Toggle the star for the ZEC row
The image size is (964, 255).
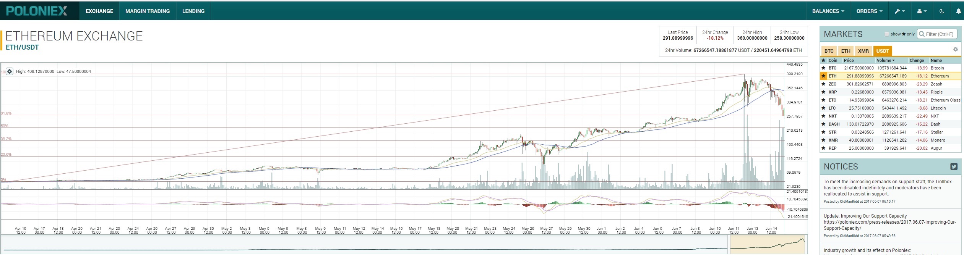[x=823, y=84]
